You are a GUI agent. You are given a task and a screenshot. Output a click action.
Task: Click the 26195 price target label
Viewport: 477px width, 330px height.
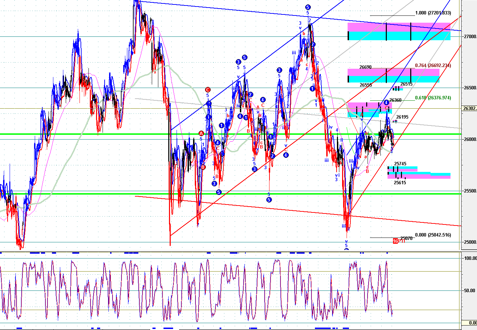click(x=402, y=117)
